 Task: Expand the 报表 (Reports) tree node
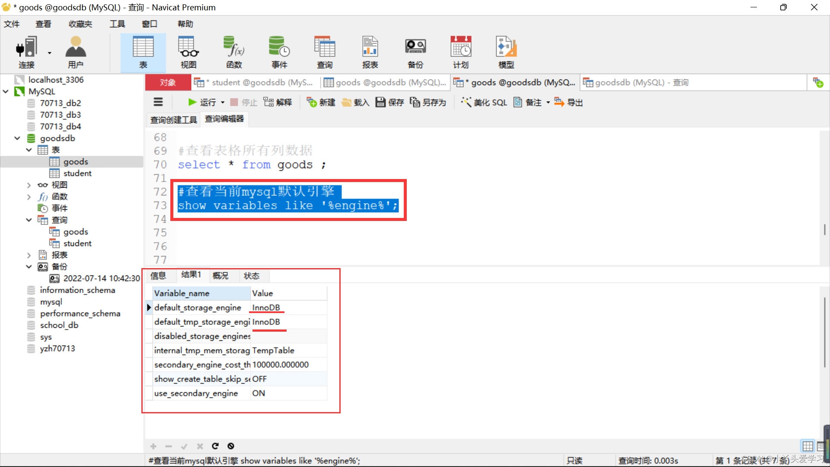pos(29,255)
